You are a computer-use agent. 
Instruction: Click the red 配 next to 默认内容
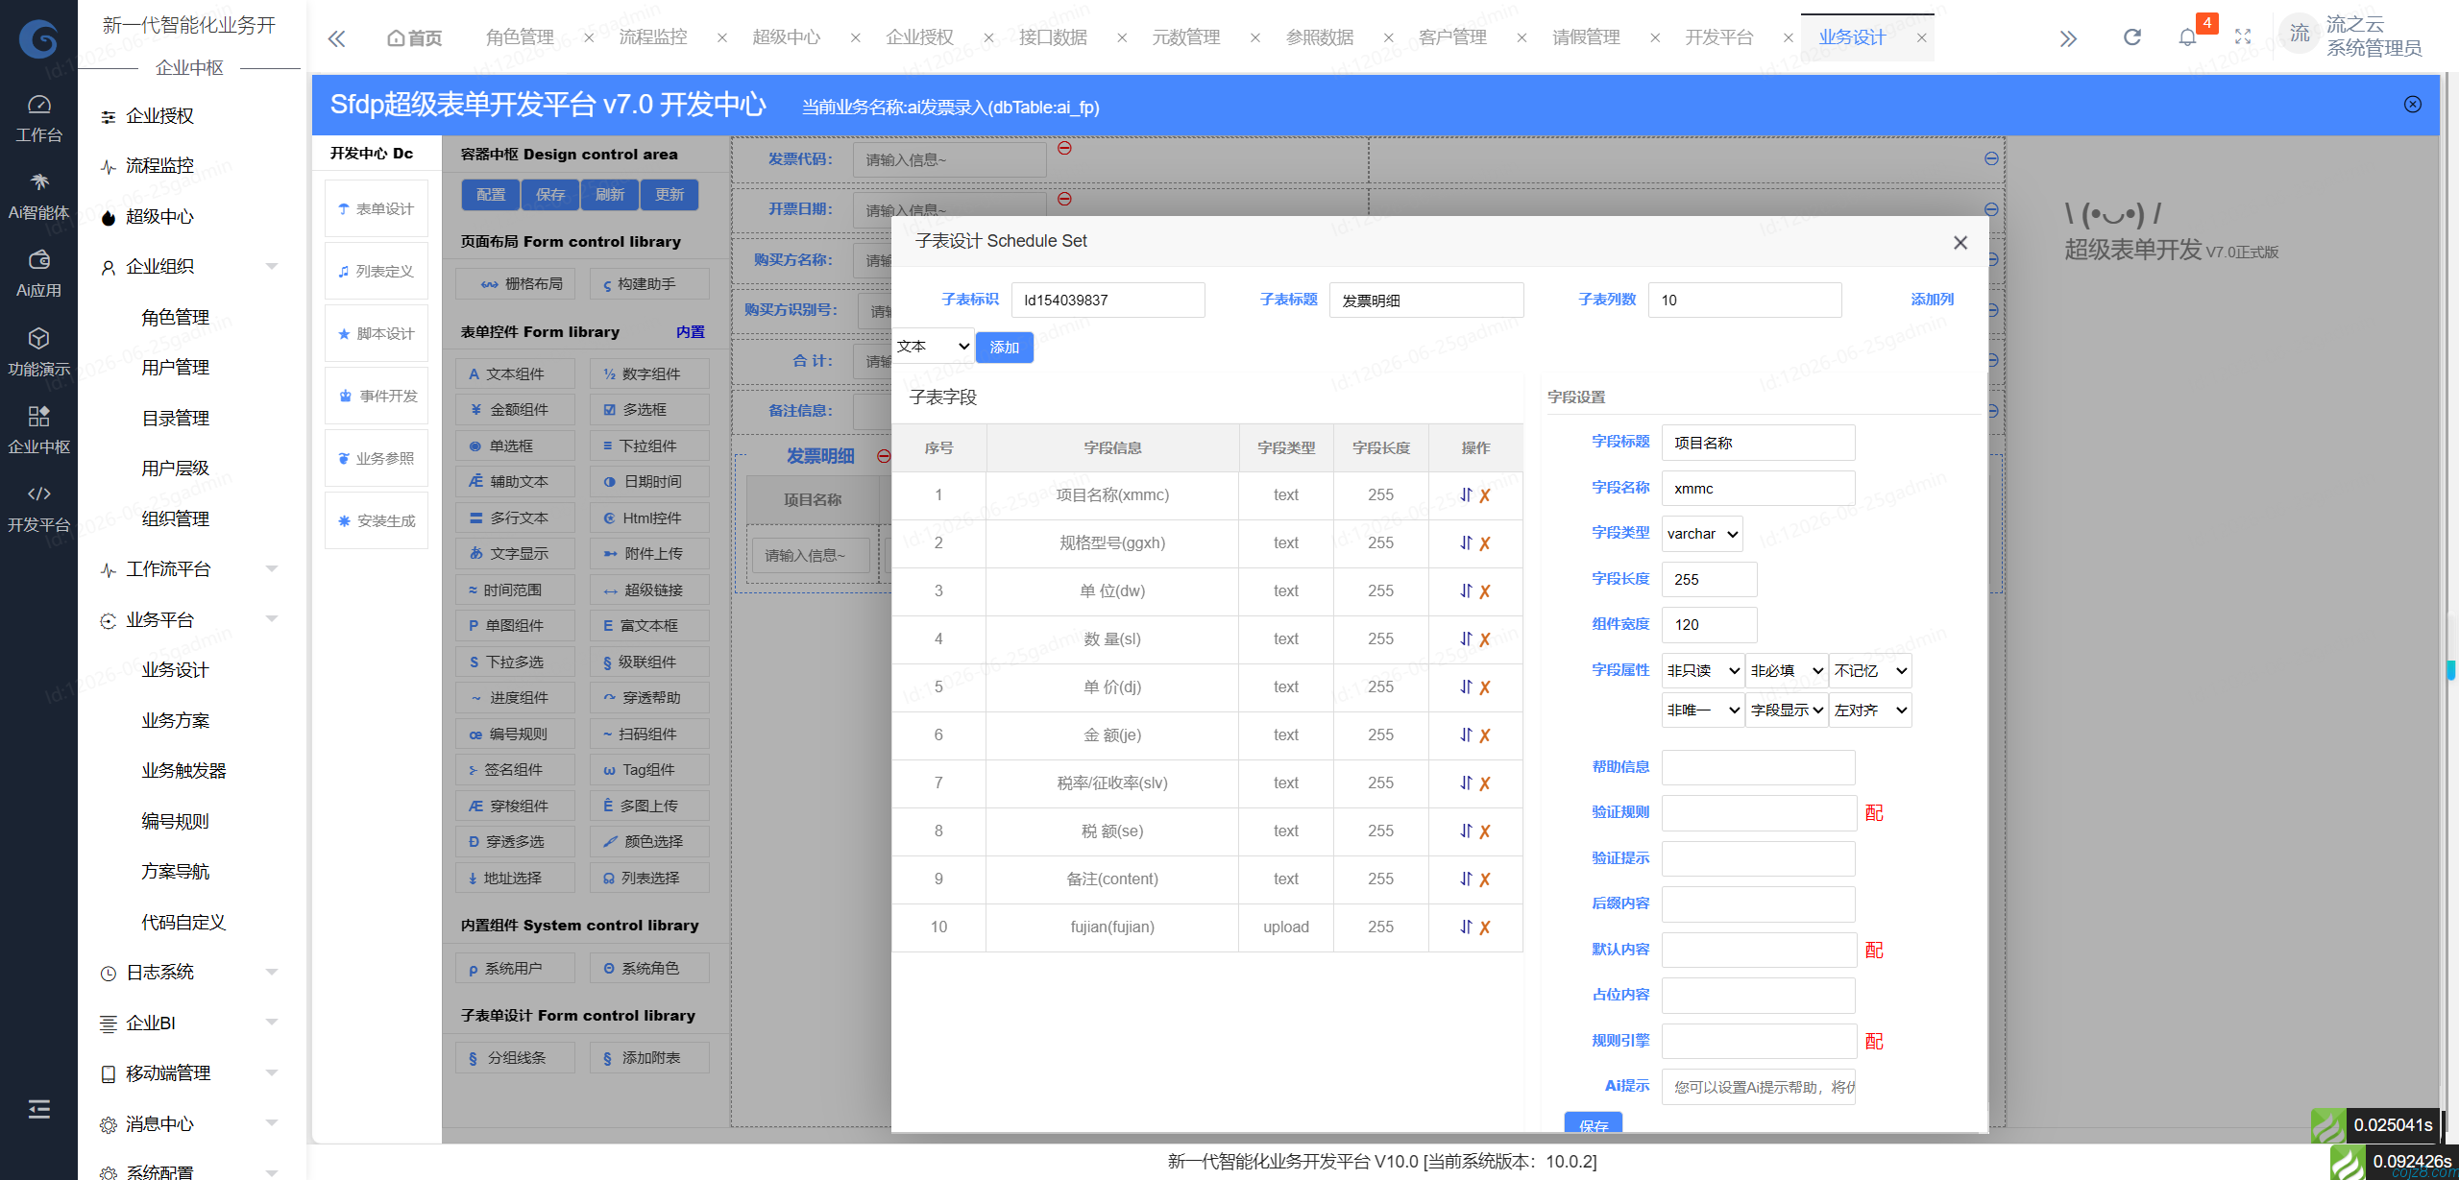(1874, 951)
